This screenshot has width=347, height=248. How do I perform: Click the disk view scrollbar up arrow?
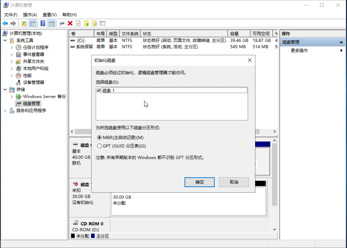[275, 141]
